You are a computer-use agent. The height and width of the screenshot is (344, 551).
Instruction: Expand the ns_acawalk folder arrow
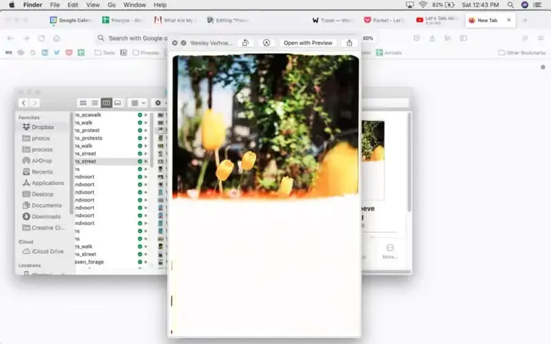145,115
